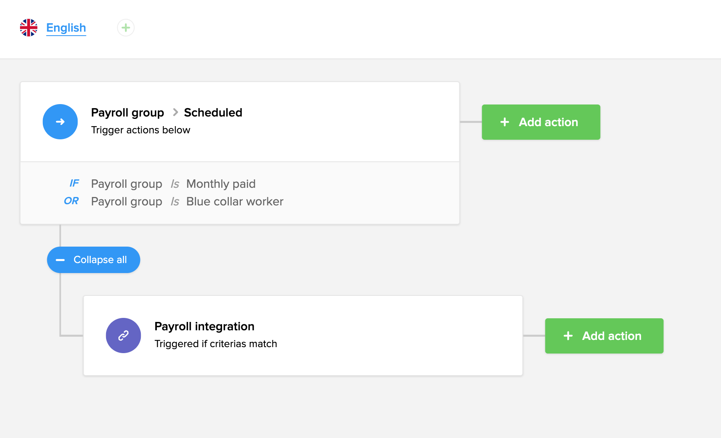Click the minus icon on the Collapse all button

point(60,260)
